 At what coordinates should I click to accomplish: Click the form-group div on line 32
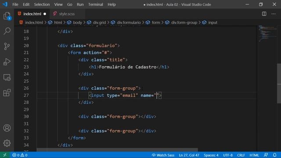[117, 131]
